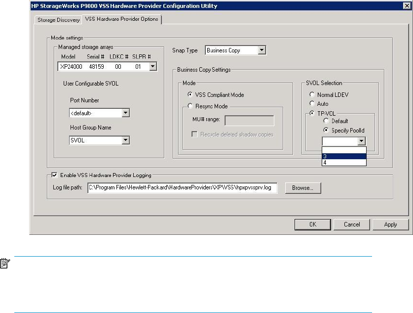Image resolution: width=413 pixels, height=313 pixels.
Task: Select the Specify PoolId radio button
Action: (326, 131)
